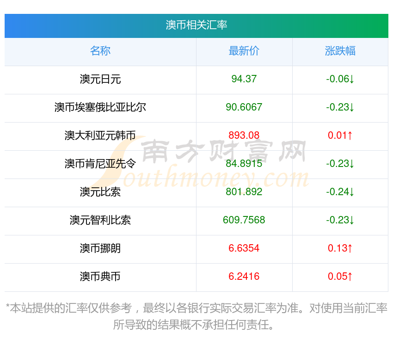Click the 涨跌幅 column header
Image resolution: width=393 pixels, height=339 pixels.
[340, 51]
